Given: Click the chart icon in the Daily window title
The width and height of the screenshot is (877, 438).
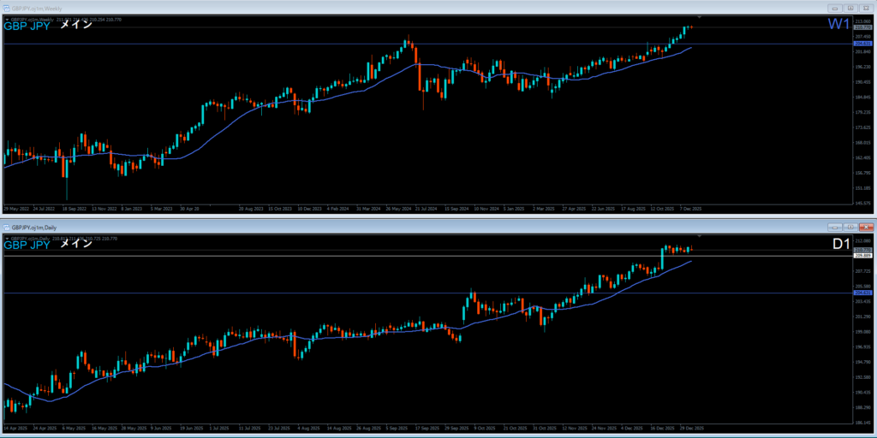Looking at the screenshot, I should point(7,228).
